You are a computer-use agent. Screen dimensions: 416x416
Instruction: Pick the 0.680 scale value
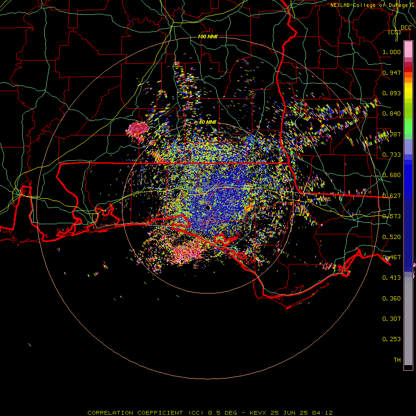click(x=392, y=175)
